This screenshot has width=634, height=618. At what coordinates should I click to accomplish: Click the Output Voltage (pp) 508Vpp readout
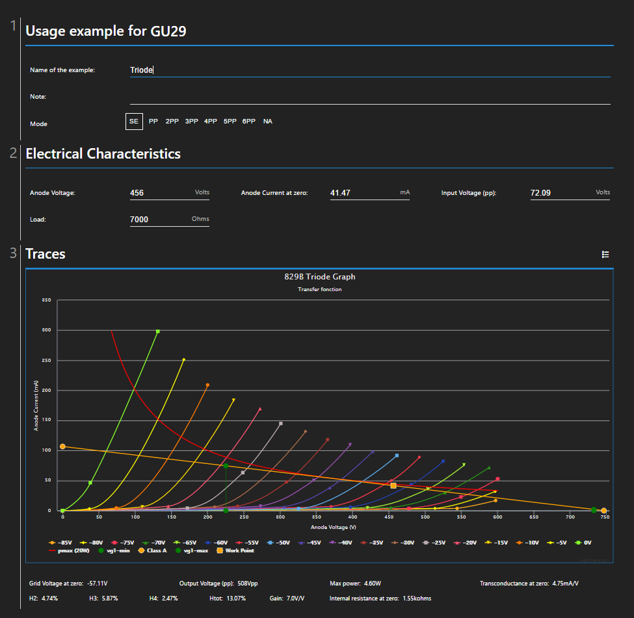tap(218, 584)
